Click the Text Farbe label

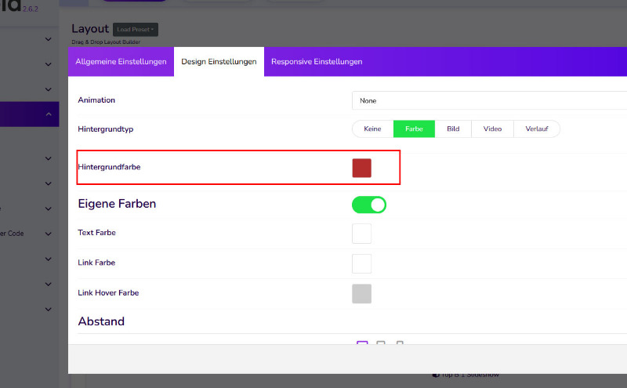(96, 232)
